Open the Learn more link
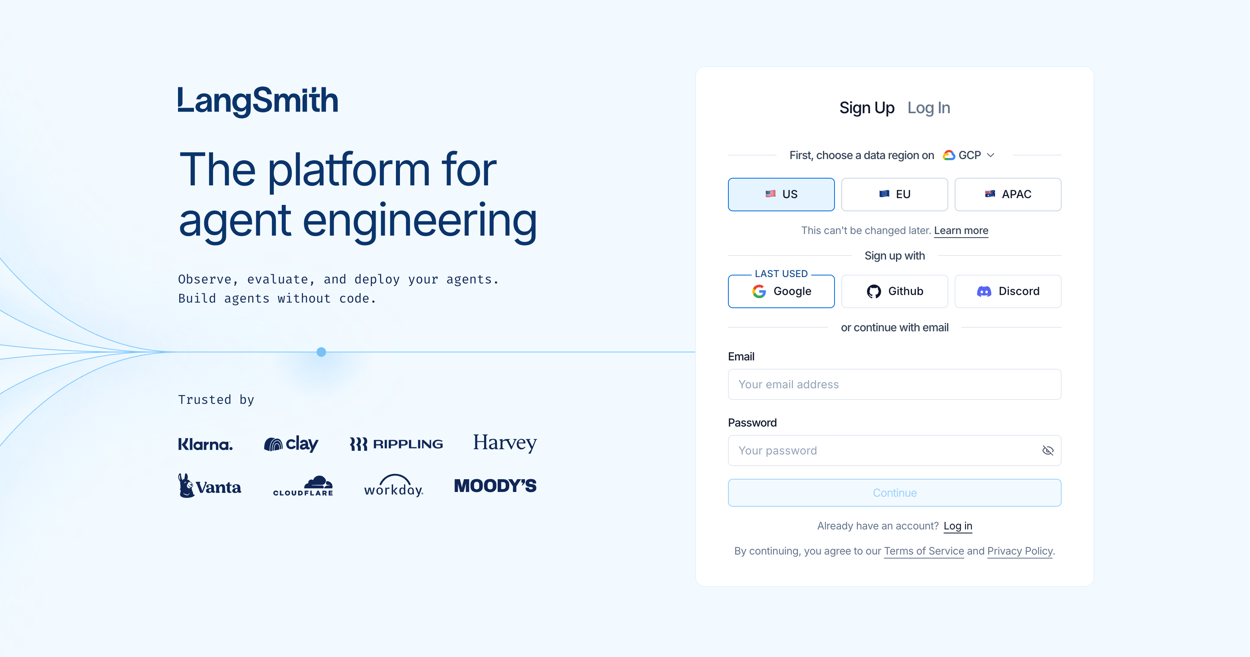This screenshot has width=1250, height=657. click(x=961, y=231)
